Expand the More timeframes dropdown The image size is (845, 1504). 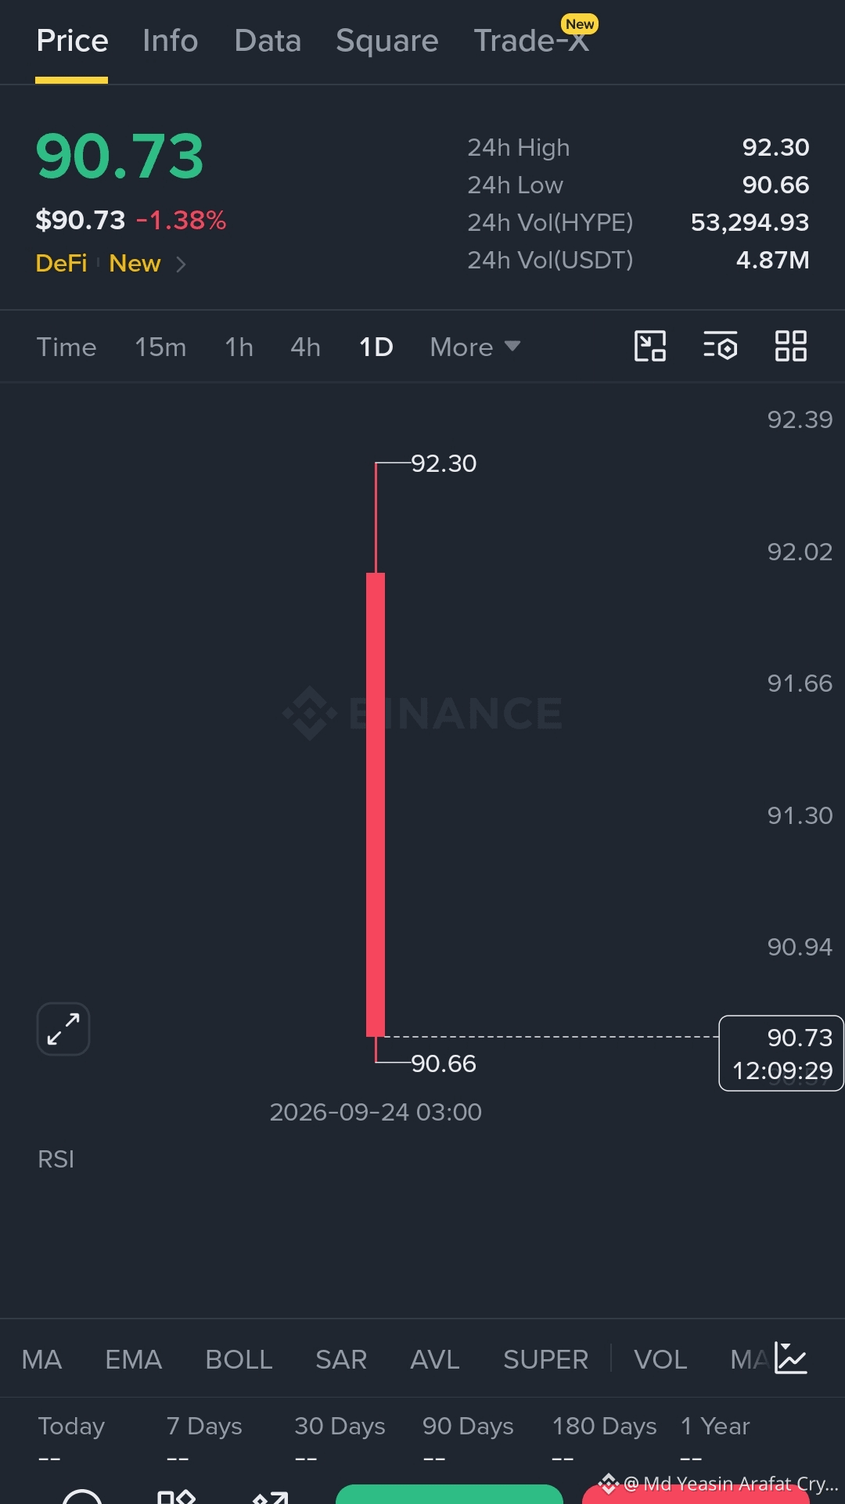coord(475,347)
